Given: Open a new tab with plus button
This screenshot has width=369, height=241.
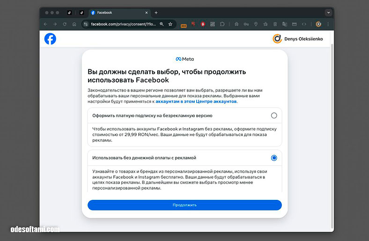Looking at the screenshot, I should coord(156,13).
